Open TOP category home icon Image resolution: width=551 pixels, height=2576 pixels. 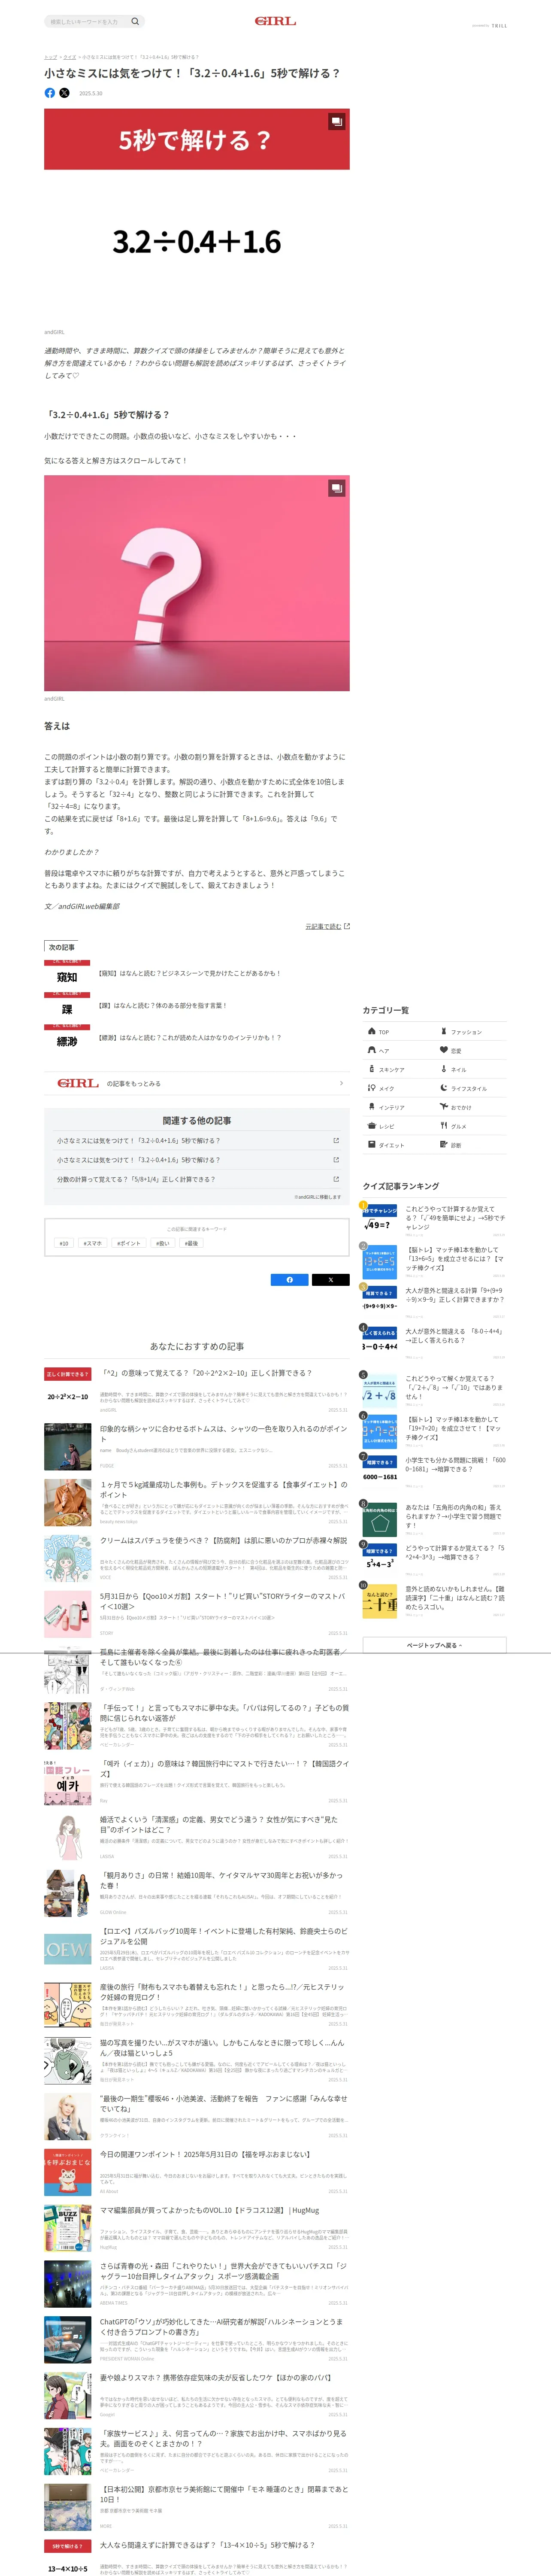point(372,1031)
